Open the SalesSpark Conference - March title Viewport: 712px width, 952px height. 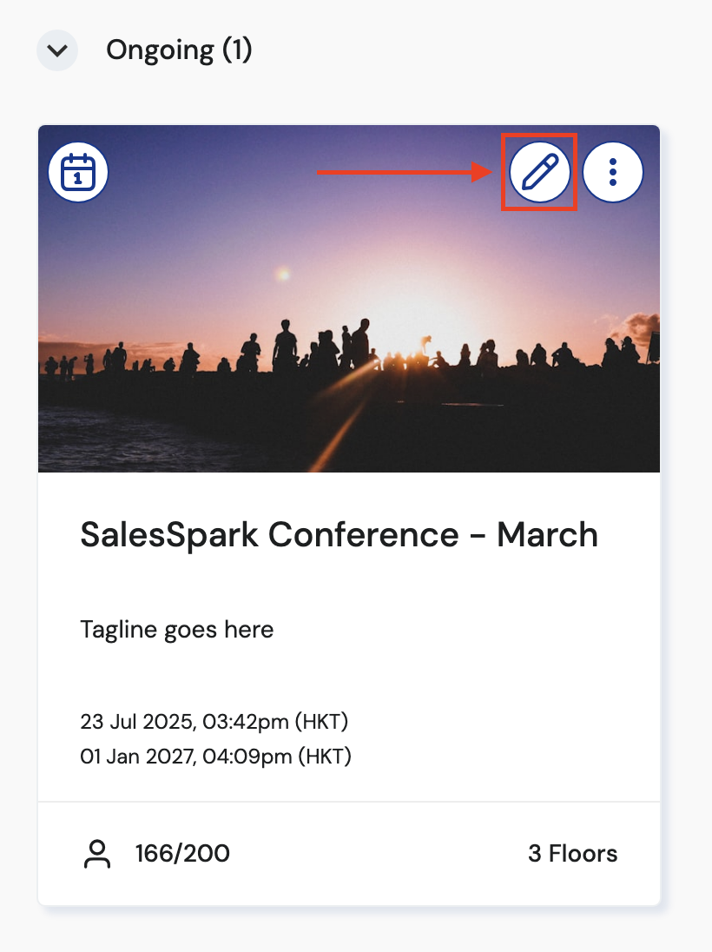[339, 534]
